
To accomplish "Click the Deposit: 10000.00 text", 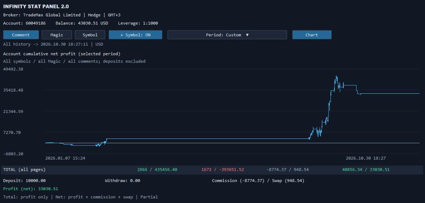I will (x=24, y=180).
